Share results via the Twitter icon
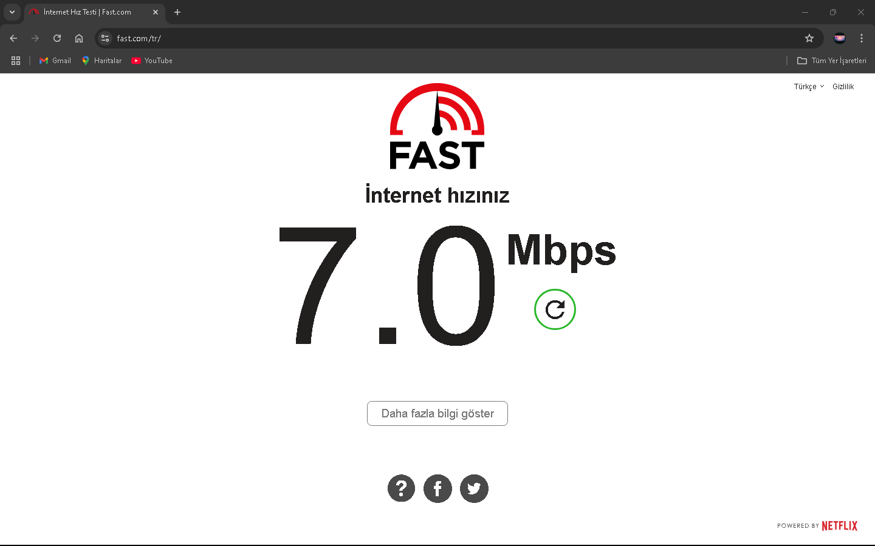 point(474,488)
